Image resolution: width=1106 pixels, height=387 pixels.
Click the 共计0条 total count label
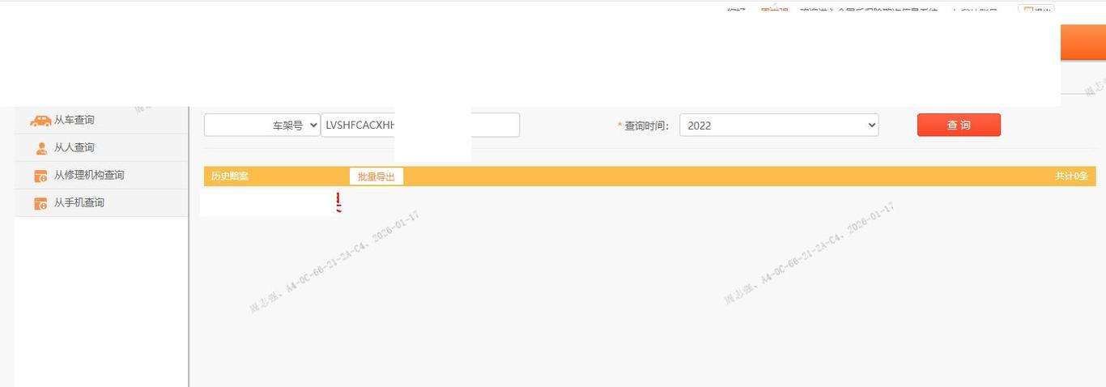click(1070, 176)
